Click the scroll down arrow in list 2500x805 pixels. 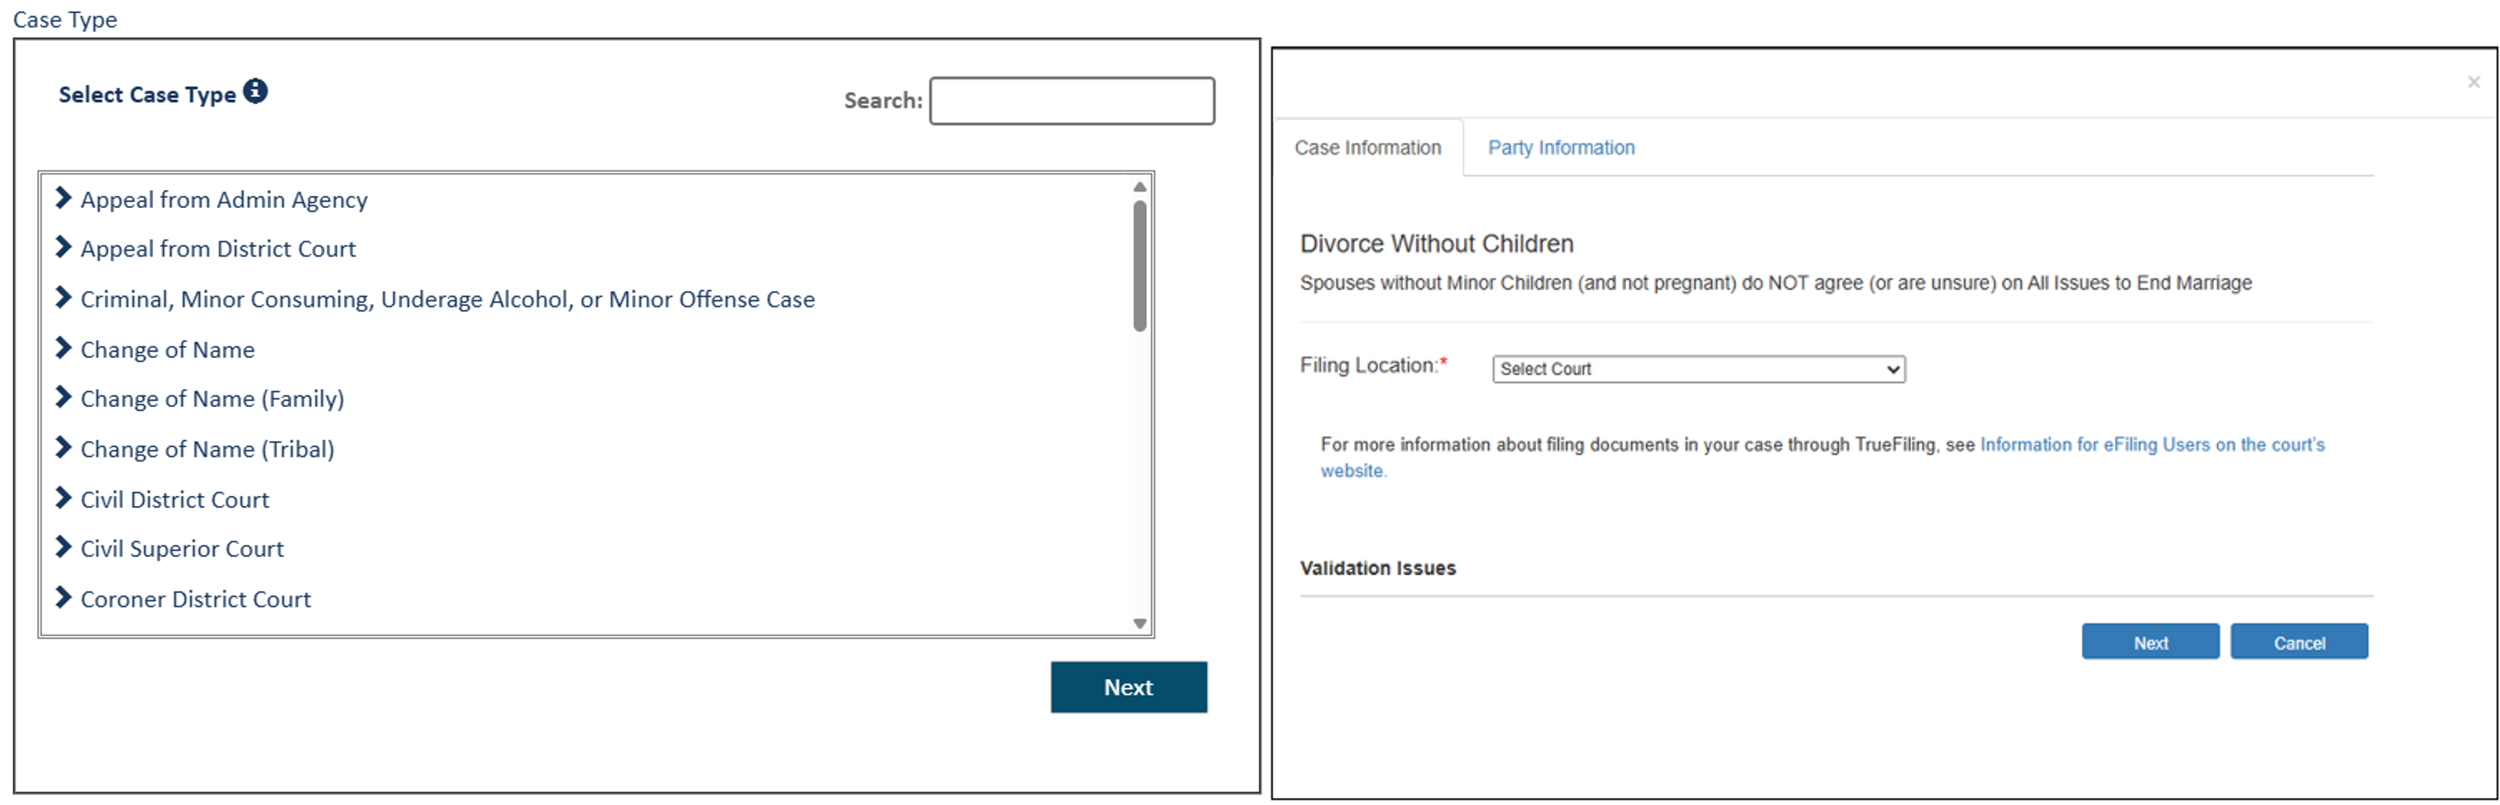coord(1140,624)
